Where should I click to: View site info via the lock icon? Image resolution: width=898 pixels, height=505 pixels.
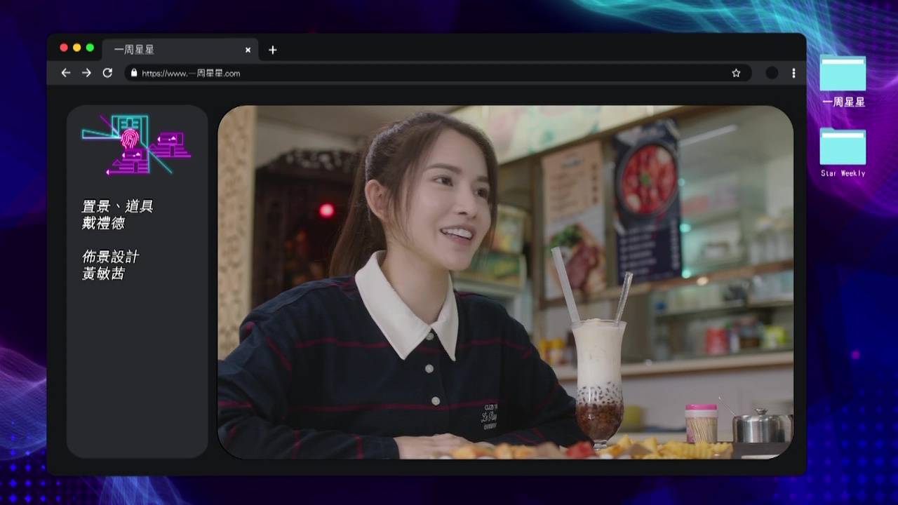pyautogui.click(x=134, y=73)
